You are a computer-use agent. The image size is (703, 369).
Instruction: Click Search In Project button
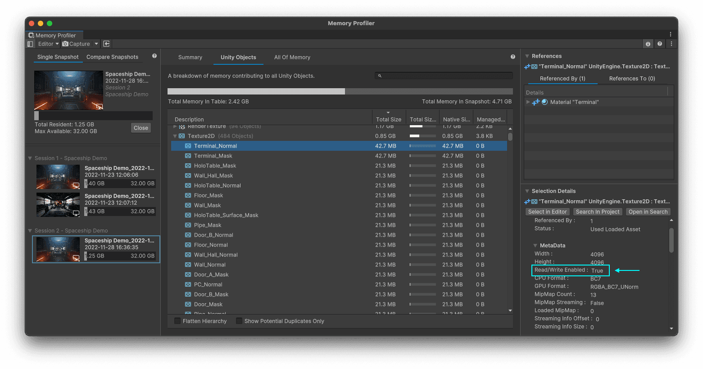point(598,211)
